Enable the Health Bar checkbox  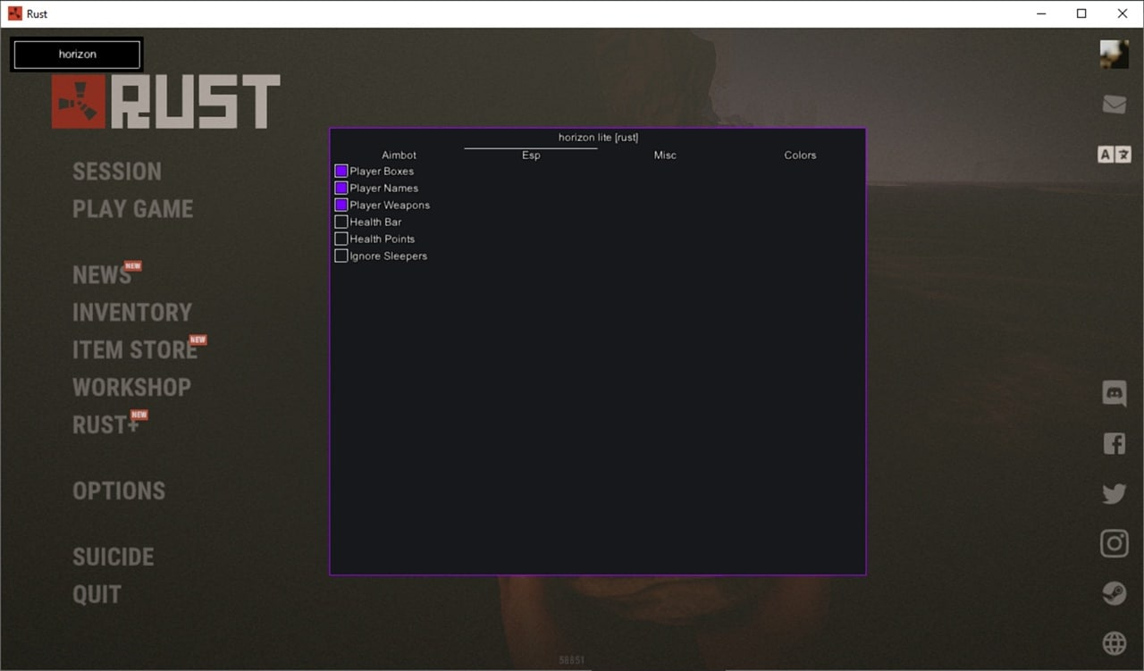point(341,222)
